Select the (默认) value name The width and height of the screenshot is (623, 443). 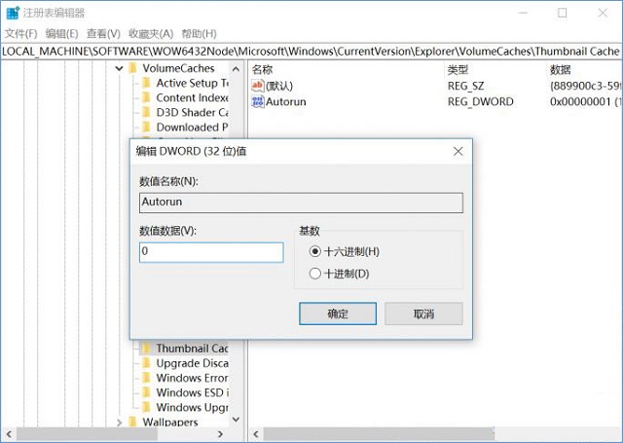click(x=279, y=86)
